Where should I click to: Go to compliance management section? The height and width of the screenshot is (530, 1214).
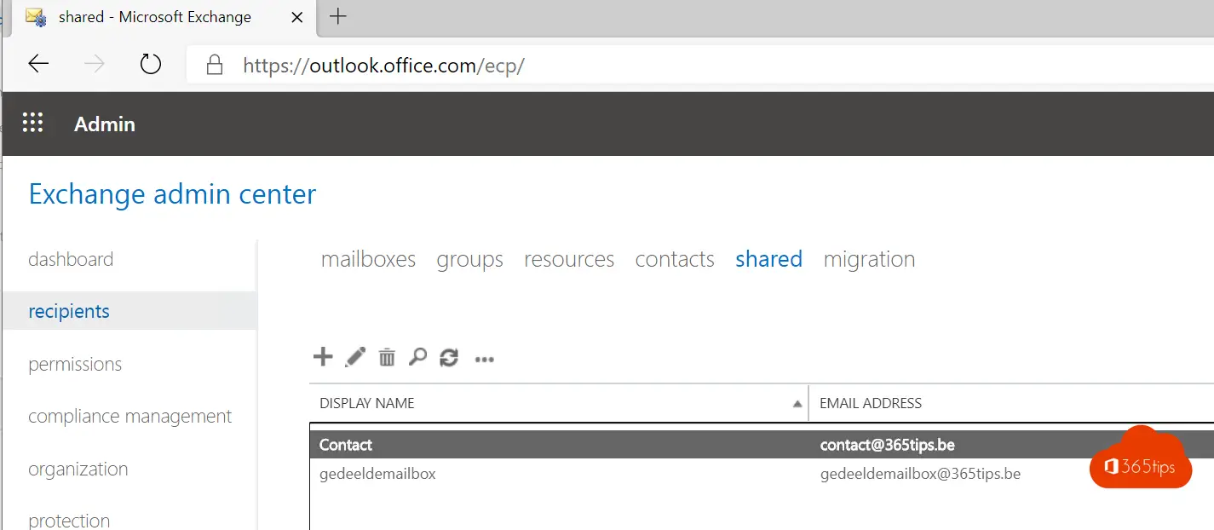pos(129,416)
